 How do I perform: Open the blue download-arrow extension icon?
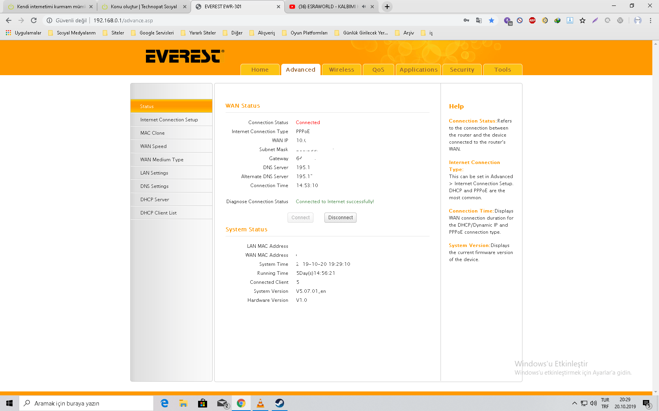(570, 20)
